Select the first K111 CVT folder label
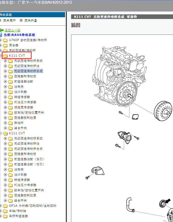Screen dimensions: 173x222 [x=17, y=56]
